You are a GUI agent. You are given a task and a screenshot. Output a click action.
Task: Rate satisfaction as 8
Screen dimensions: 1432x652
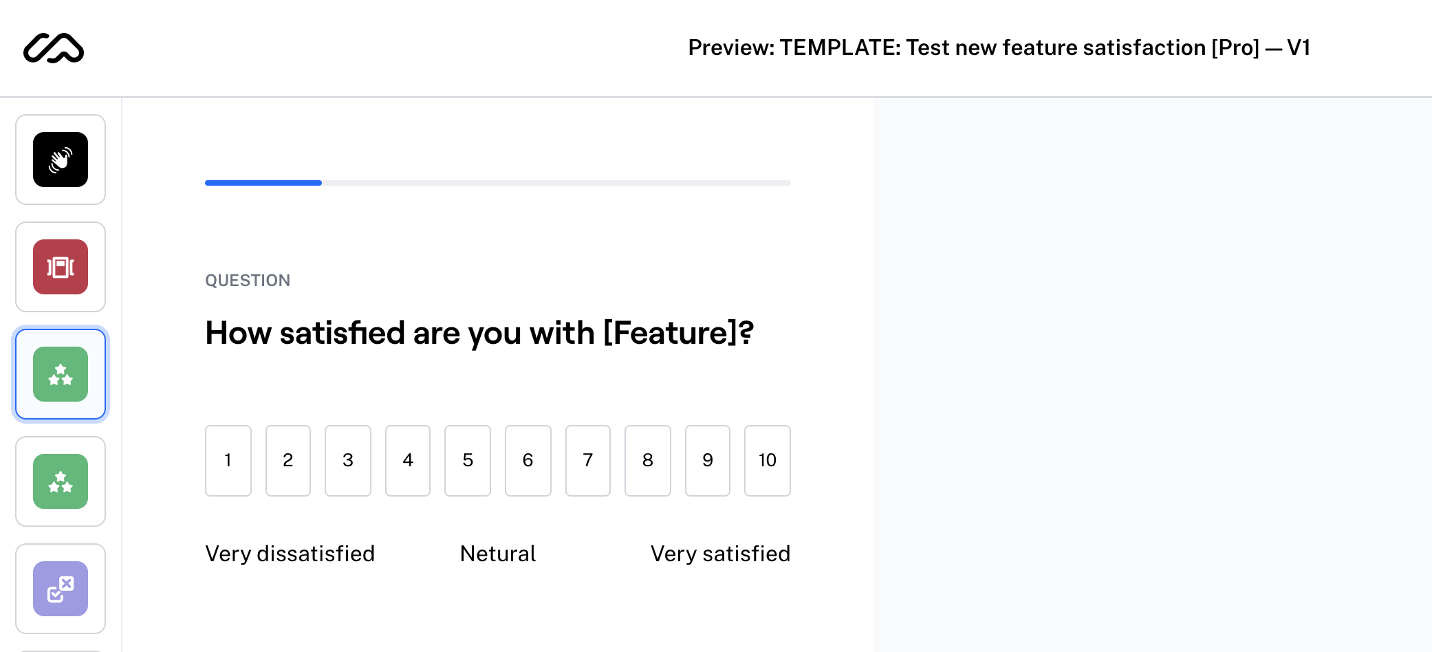pyautogui.click(x=648, y=460)
